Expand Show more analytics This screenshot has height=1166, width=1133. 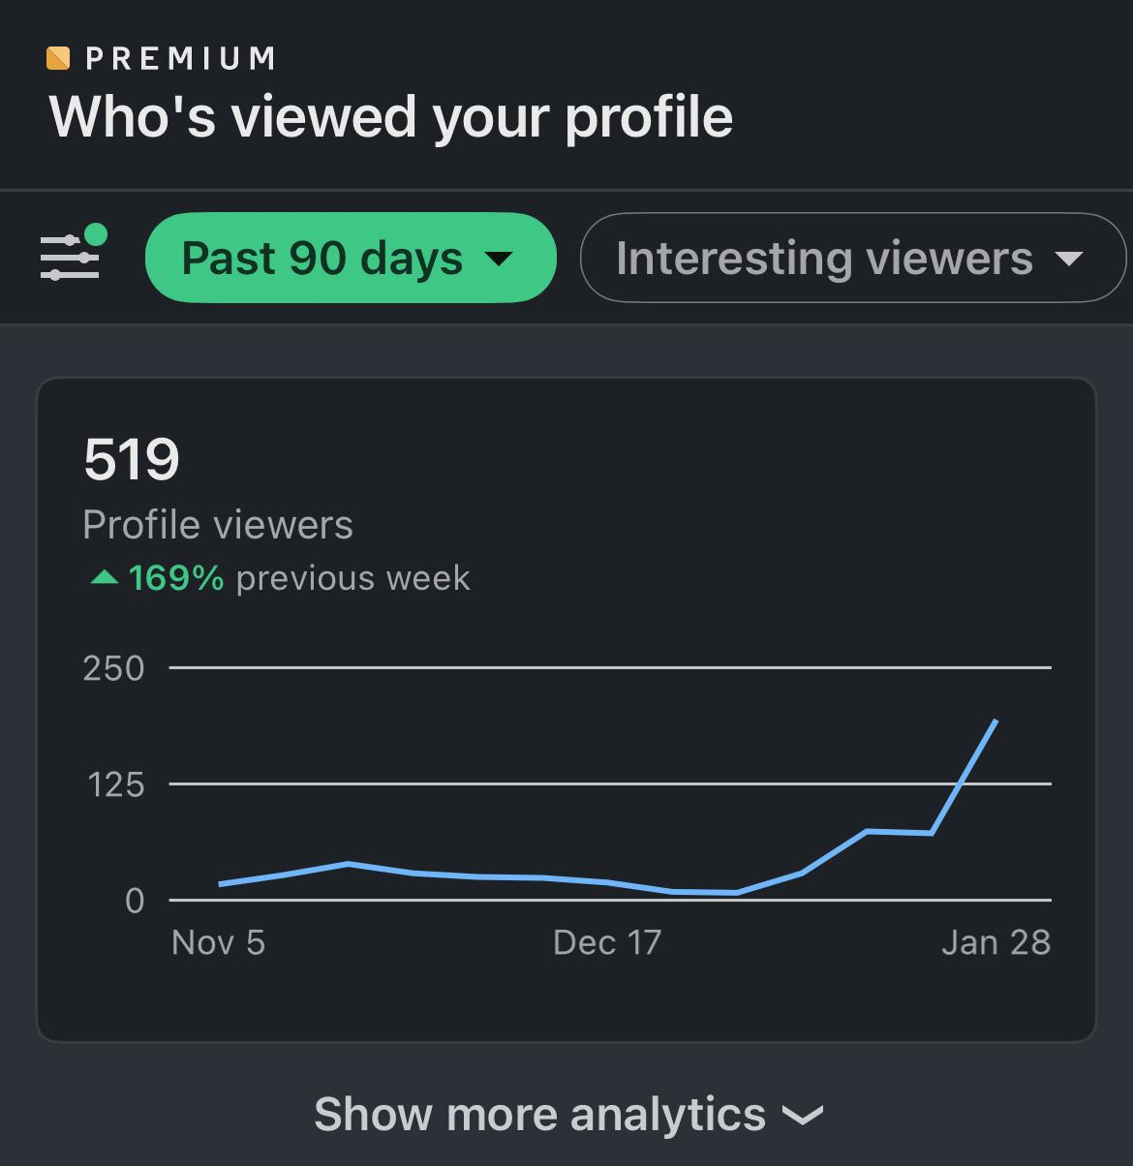coord(568,1114)
